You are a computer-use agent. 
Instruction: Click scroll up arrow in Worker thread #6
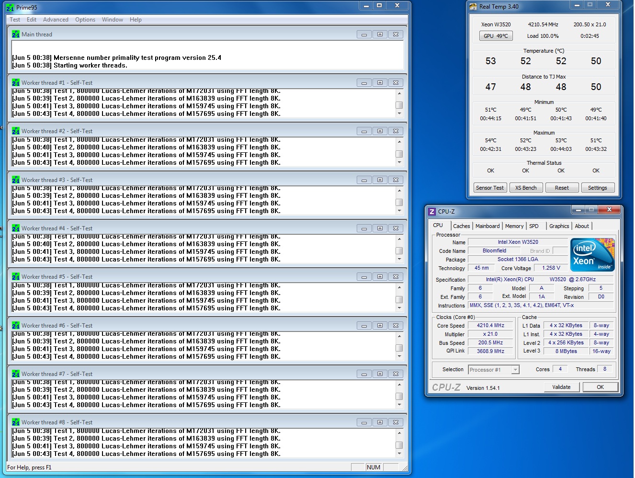399,336
